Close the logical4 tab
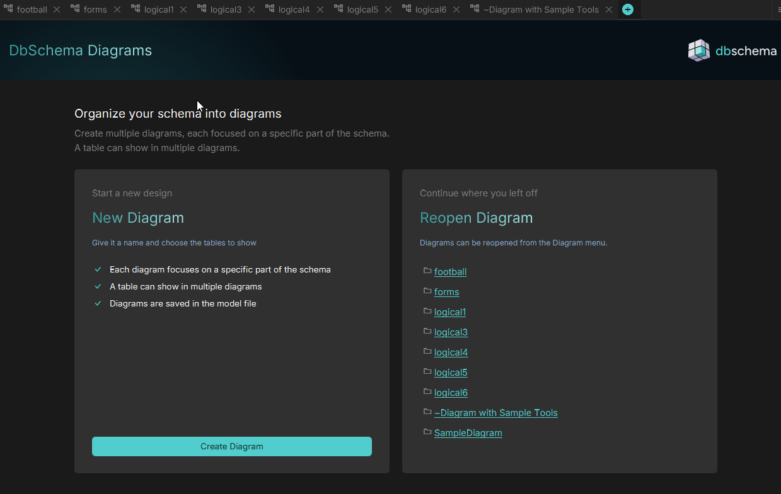This screenshot has height=494, width=781. tap(320, 9)
